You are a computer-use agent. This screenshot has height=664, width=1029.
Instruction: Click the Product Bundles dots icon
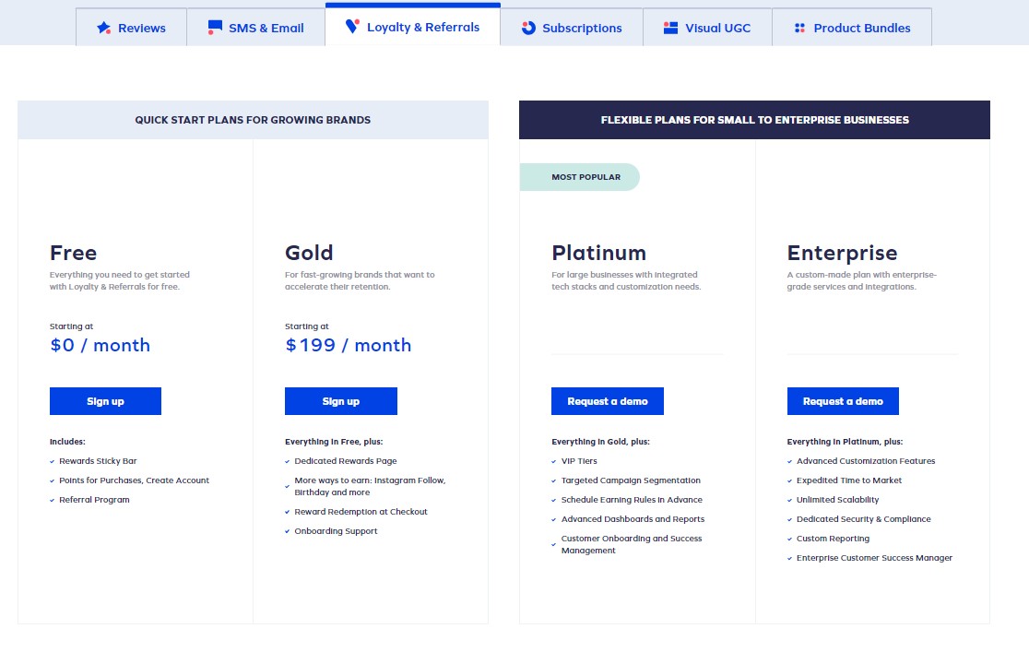pos(801,27)
